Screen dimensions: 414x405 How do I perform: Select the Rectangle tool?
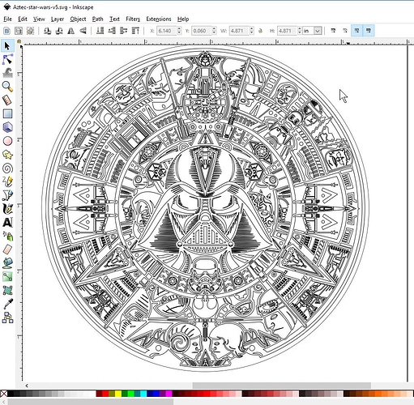click(7, 113)
